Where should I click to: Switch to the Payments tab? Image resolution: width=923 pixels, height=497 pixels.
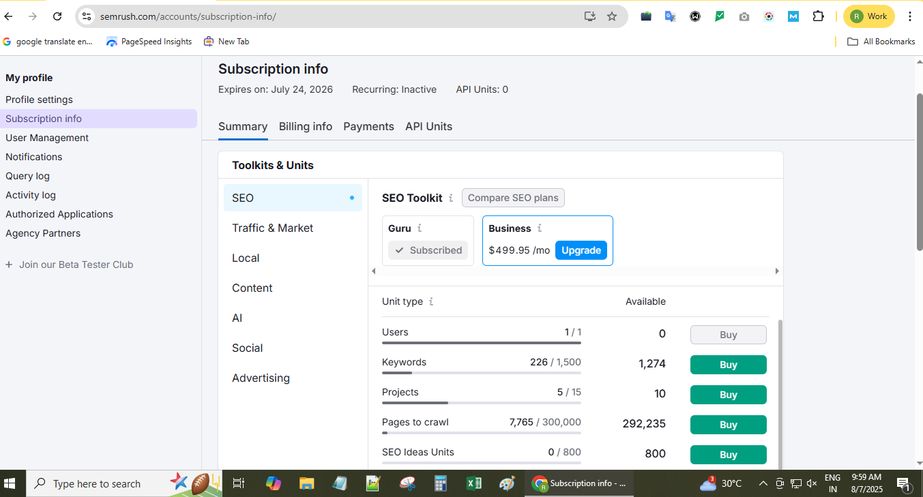[368, 126]
